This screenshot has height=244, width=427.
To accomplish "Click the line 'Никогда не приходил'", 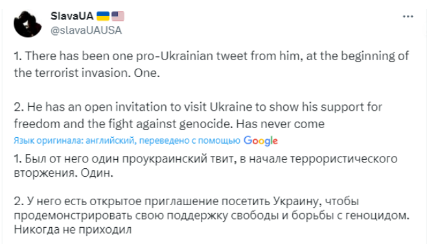I will tap(73, 230).
